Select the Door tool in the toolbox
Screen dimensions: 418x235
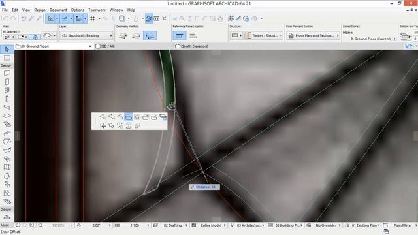[7, 82]
